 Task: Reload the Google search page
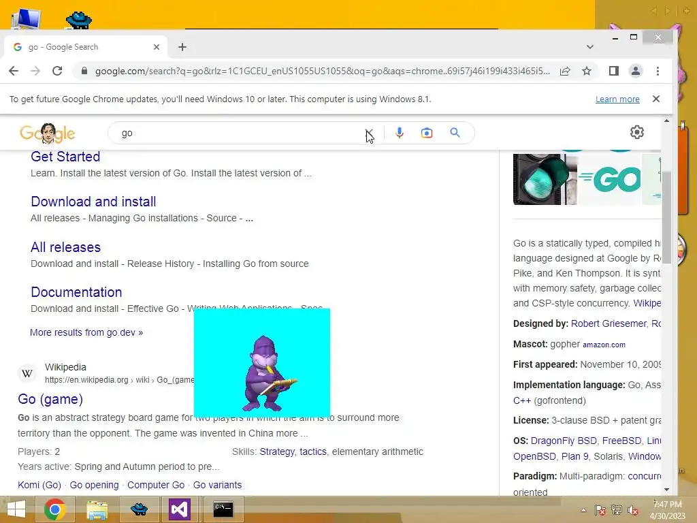click(57, 71)
